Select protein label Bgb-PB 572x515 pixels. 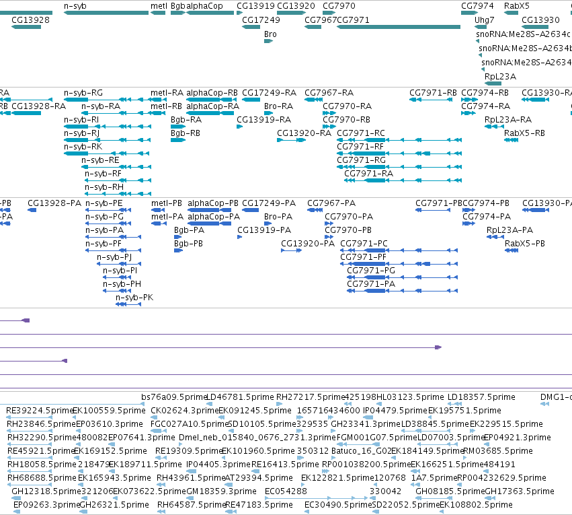189,244
